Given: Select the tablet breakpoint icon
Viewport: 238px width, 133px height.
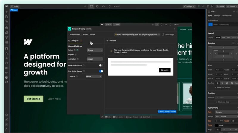Looking at the screenshot, I should tap(97, 6).
